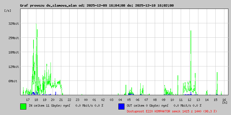Click hour label 01 on x-axis

point(94,100)
